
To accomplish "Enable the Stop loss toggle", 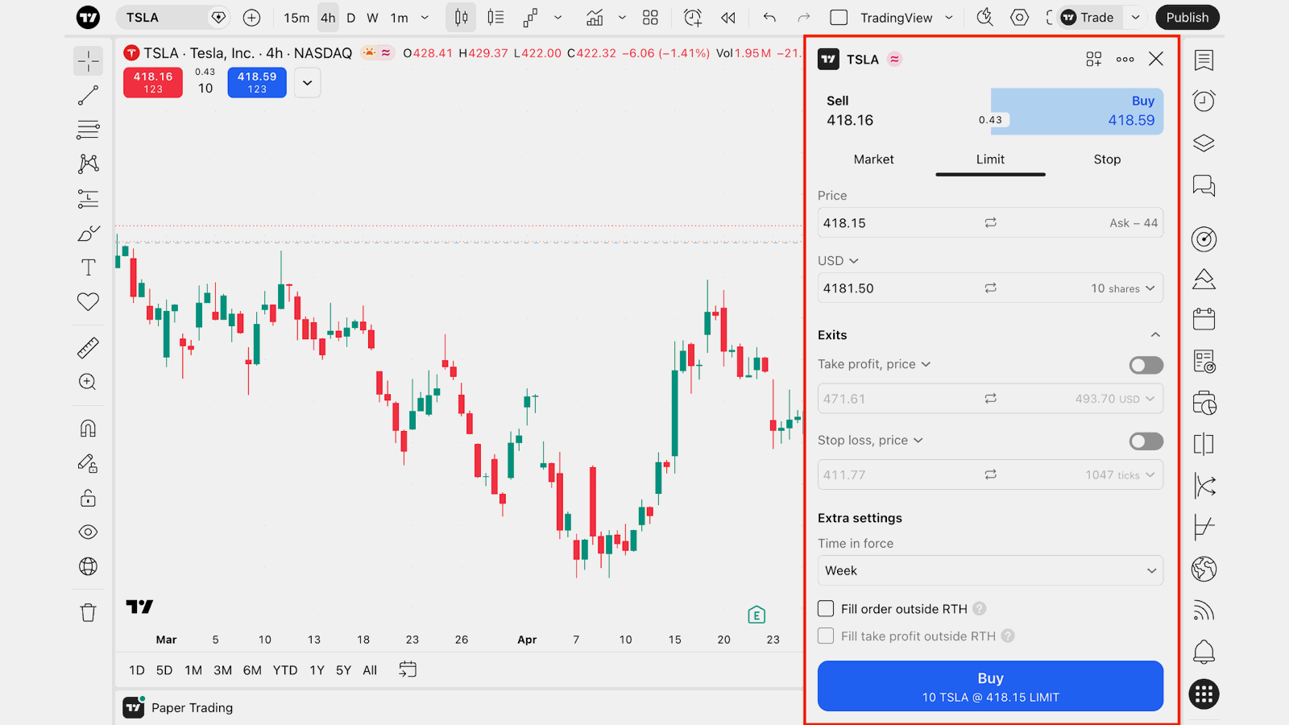I will [1146, 441].
